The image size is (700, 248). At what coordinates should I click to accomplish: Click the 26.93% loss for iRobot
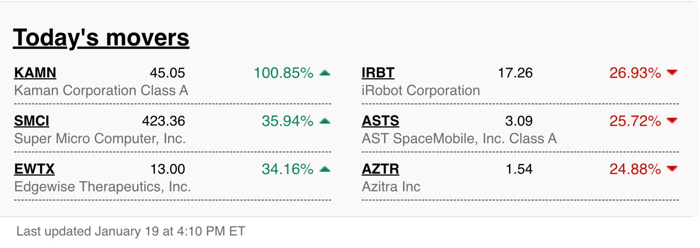pos(635,73)
